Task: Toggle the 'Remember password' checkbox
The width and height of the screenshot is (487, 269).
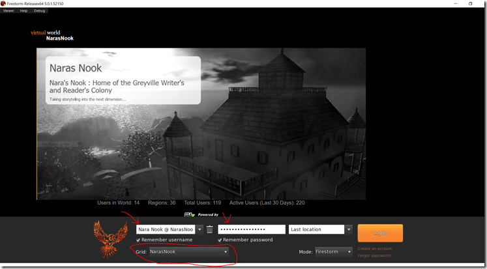Action: pyautogui.click(x=220, y=240)
